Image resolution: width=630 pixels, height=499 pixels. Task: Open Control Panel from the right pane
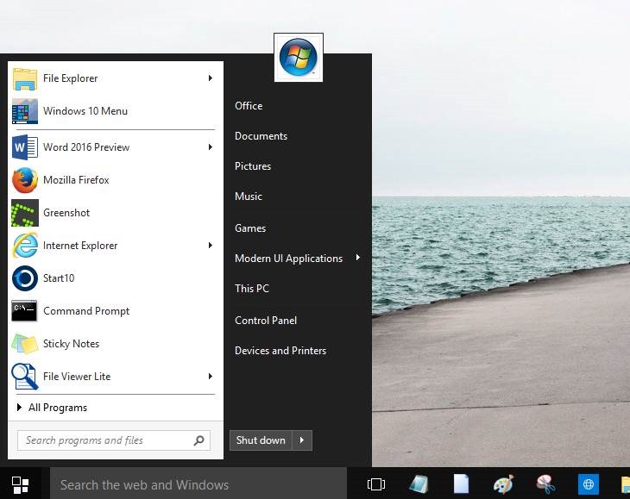click(x=266, y=321)
